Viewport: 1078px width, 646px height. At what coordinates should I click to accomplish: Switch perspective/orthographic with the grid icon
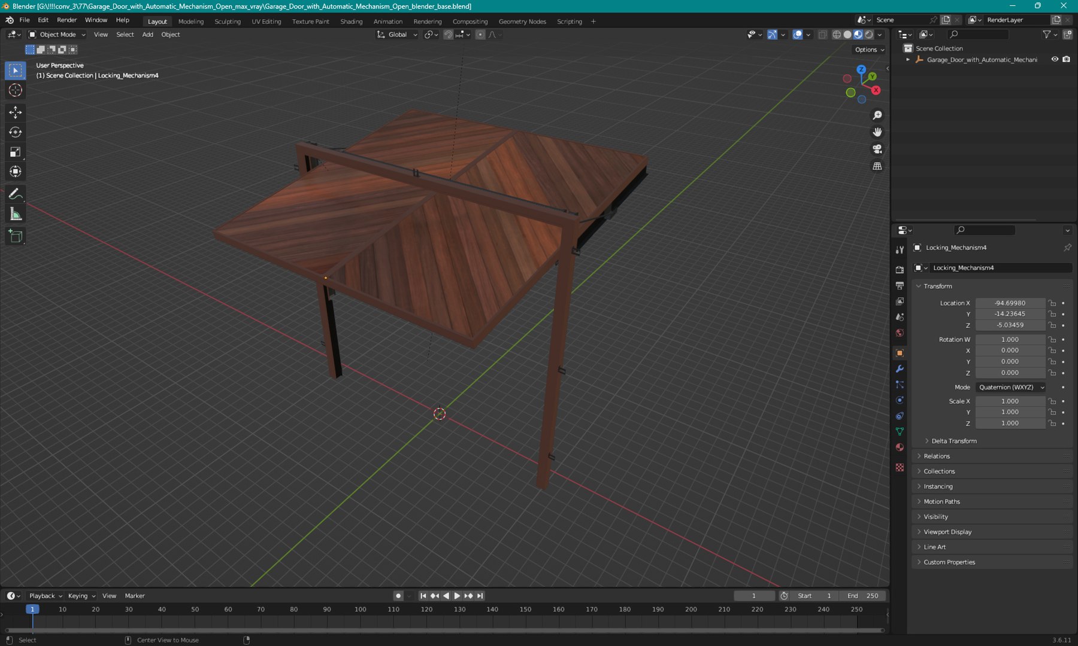[877, 166]
